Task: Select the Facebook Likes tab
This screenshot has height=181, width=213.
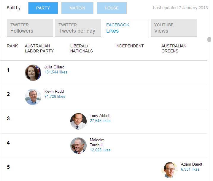Action: tap(126, 28)
